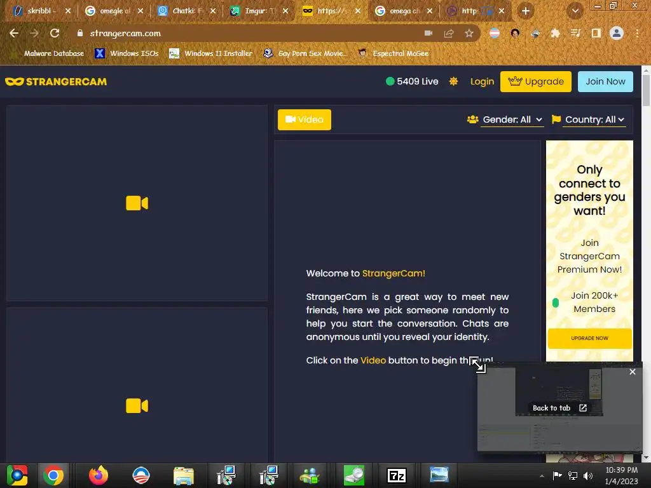Open the Windows 11 Installer bookmark
Viewport: 651px width, 488px height.
[211, 53]
